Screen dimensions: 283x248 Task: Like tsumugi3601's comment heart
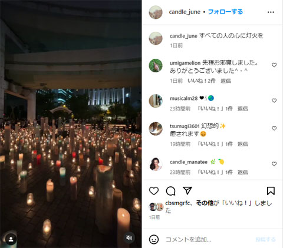pyautogui.click(x=274, y=128)
